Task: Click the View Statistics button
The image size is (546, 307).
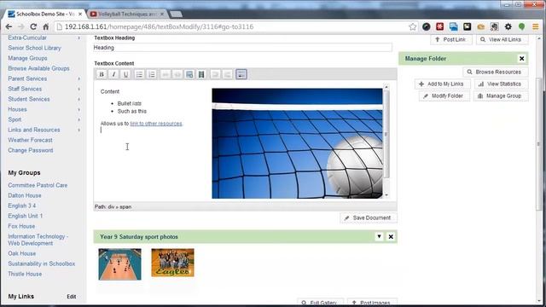Action: [501, 84]
